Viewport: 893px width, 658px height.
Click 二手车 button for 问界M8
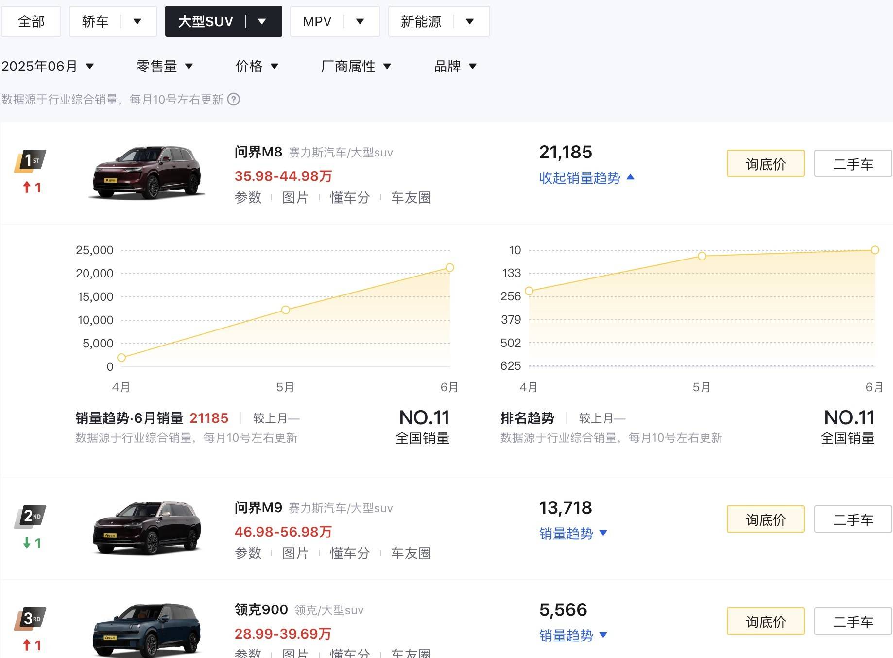pyautogui.click(x=853, y=164)
